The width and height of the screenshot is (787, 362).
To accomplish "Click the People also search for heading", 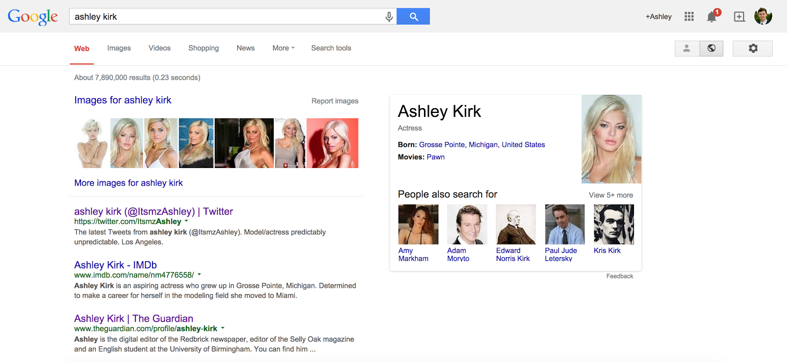I will 448,195.
